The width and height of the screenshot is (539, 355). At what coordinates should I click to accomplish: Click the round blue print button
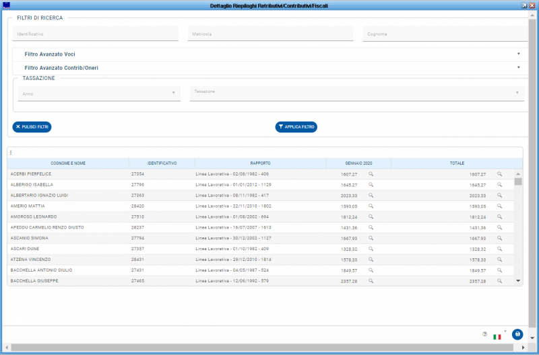click(517, 334)
